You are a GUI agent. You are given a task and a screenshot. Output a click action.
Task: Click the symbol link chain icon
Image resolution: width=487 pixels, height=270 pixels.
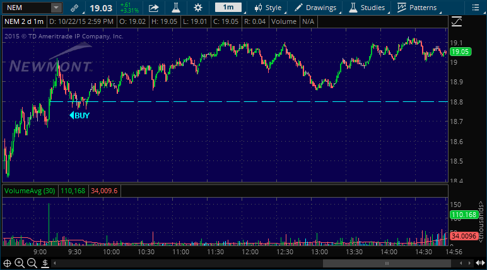pos(74,8)
